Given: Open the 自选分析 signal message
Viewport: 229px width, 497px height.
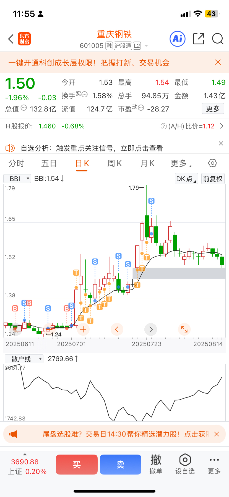Looking at the screenshot, I should click(x=92, y=148).
